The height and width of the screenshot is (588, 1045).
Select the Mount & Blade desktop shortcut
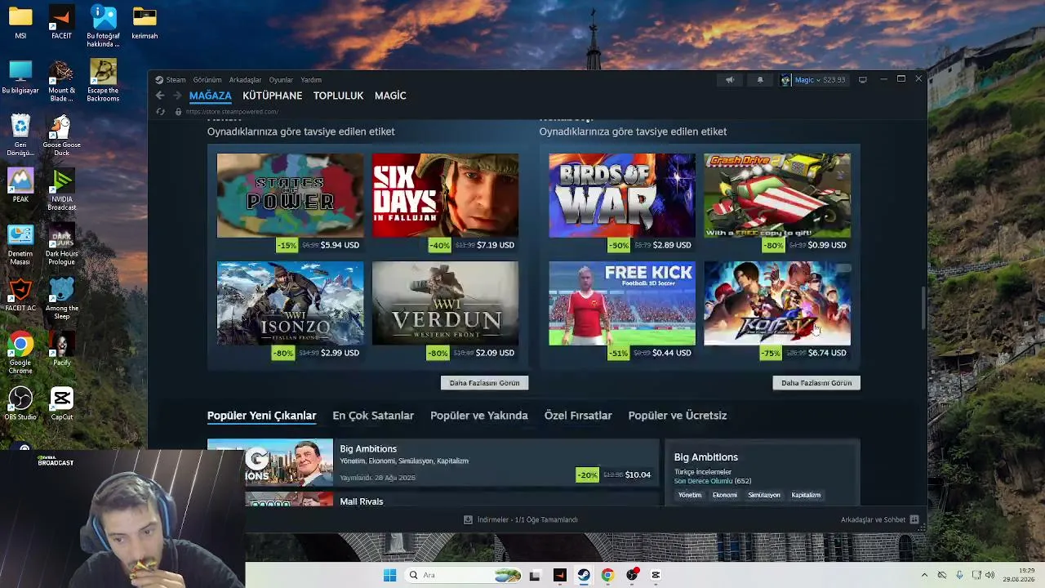pos(61,82)
